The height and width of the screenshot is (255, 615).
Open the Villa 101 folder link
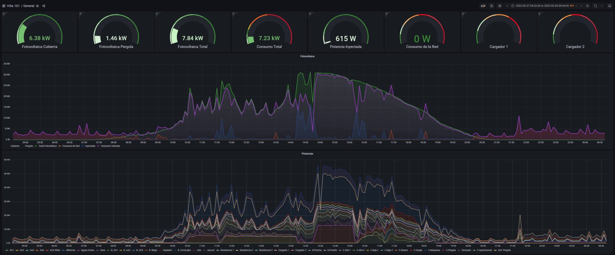[x=13, y=6]
